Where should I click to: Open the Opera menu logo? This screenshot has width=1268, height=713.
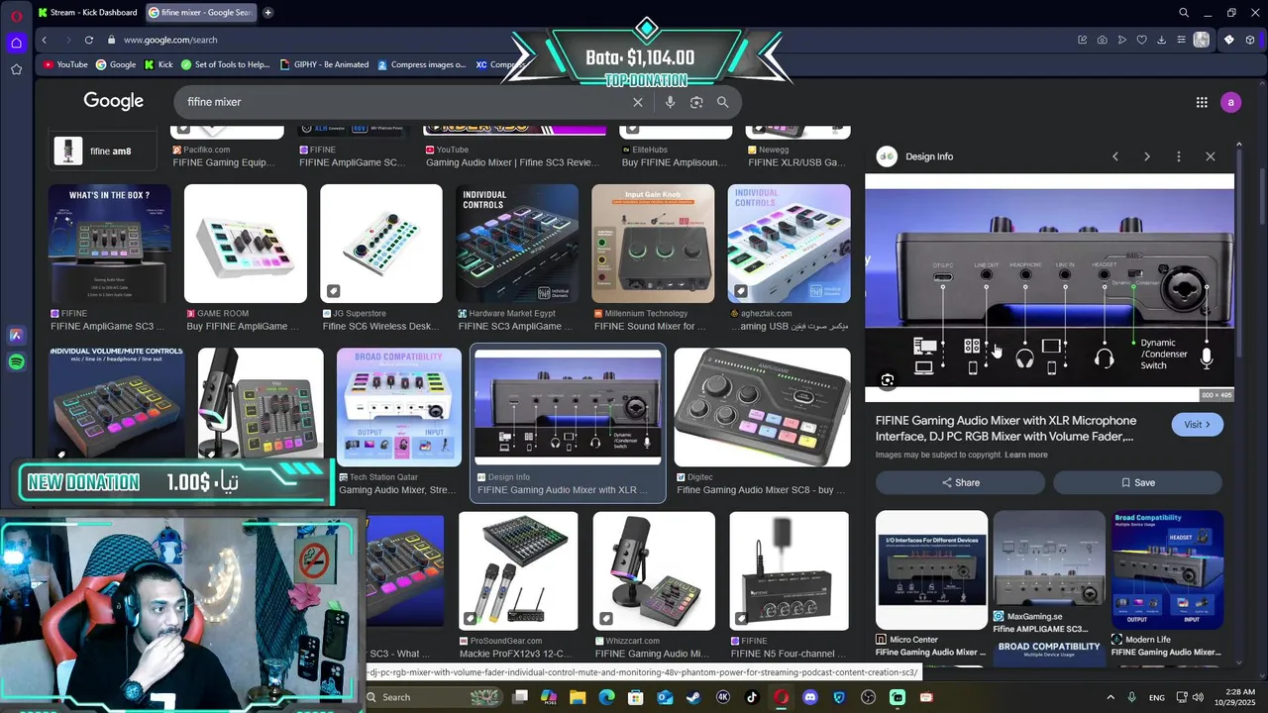tap(16, 16)
